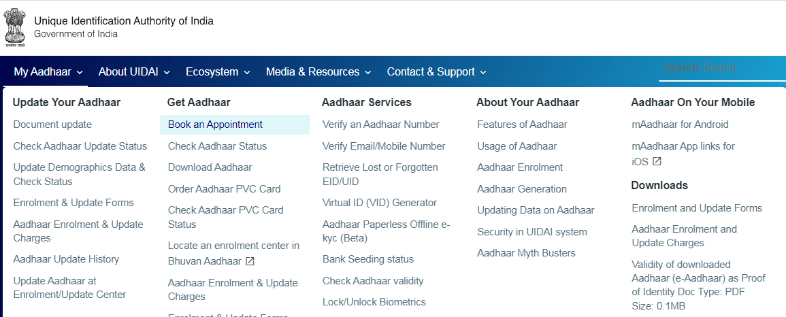This screenshot has width=786, height=317.
Task: Open the Media & Resources menu
Action: [318, 71]
